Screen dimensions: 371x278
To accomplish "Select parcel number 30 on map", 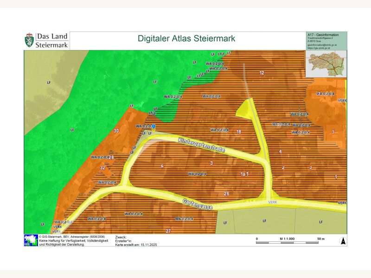I will coord(116,131).
